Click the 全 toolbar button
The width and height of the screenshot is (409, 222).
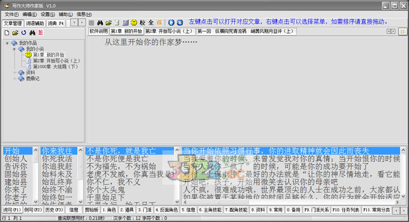[151, 23]
